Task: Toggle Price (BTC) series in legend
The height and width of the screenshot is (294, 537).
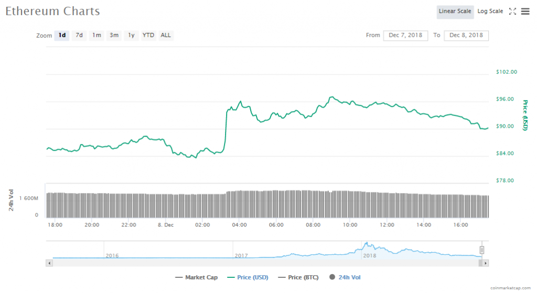Action: 298,277
